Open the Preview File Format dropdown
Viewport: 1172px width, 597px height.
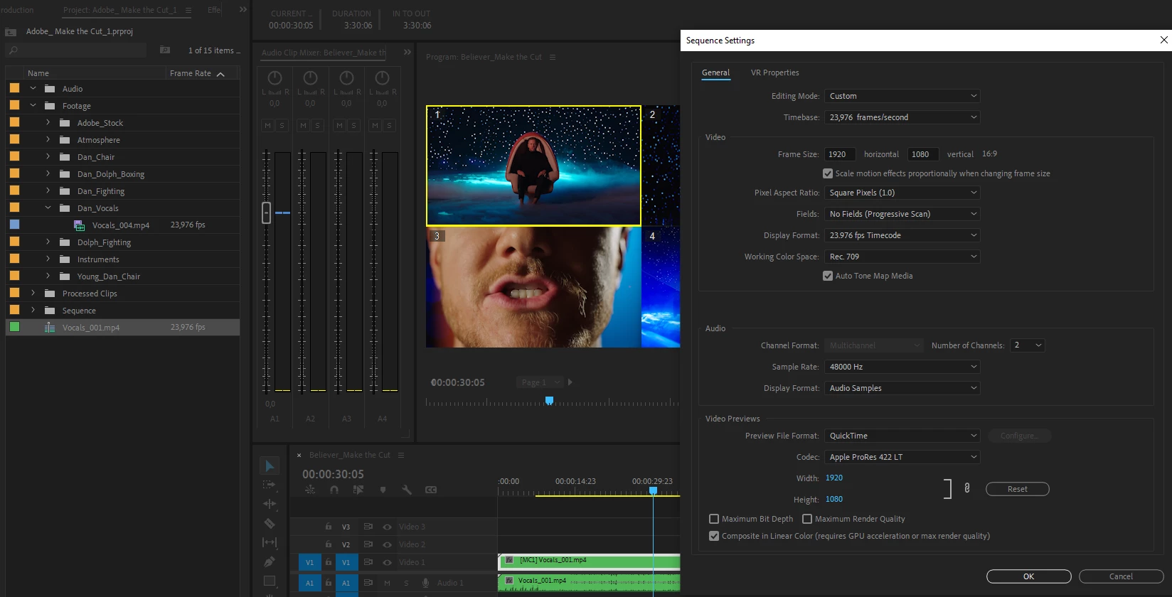[902, 436]
